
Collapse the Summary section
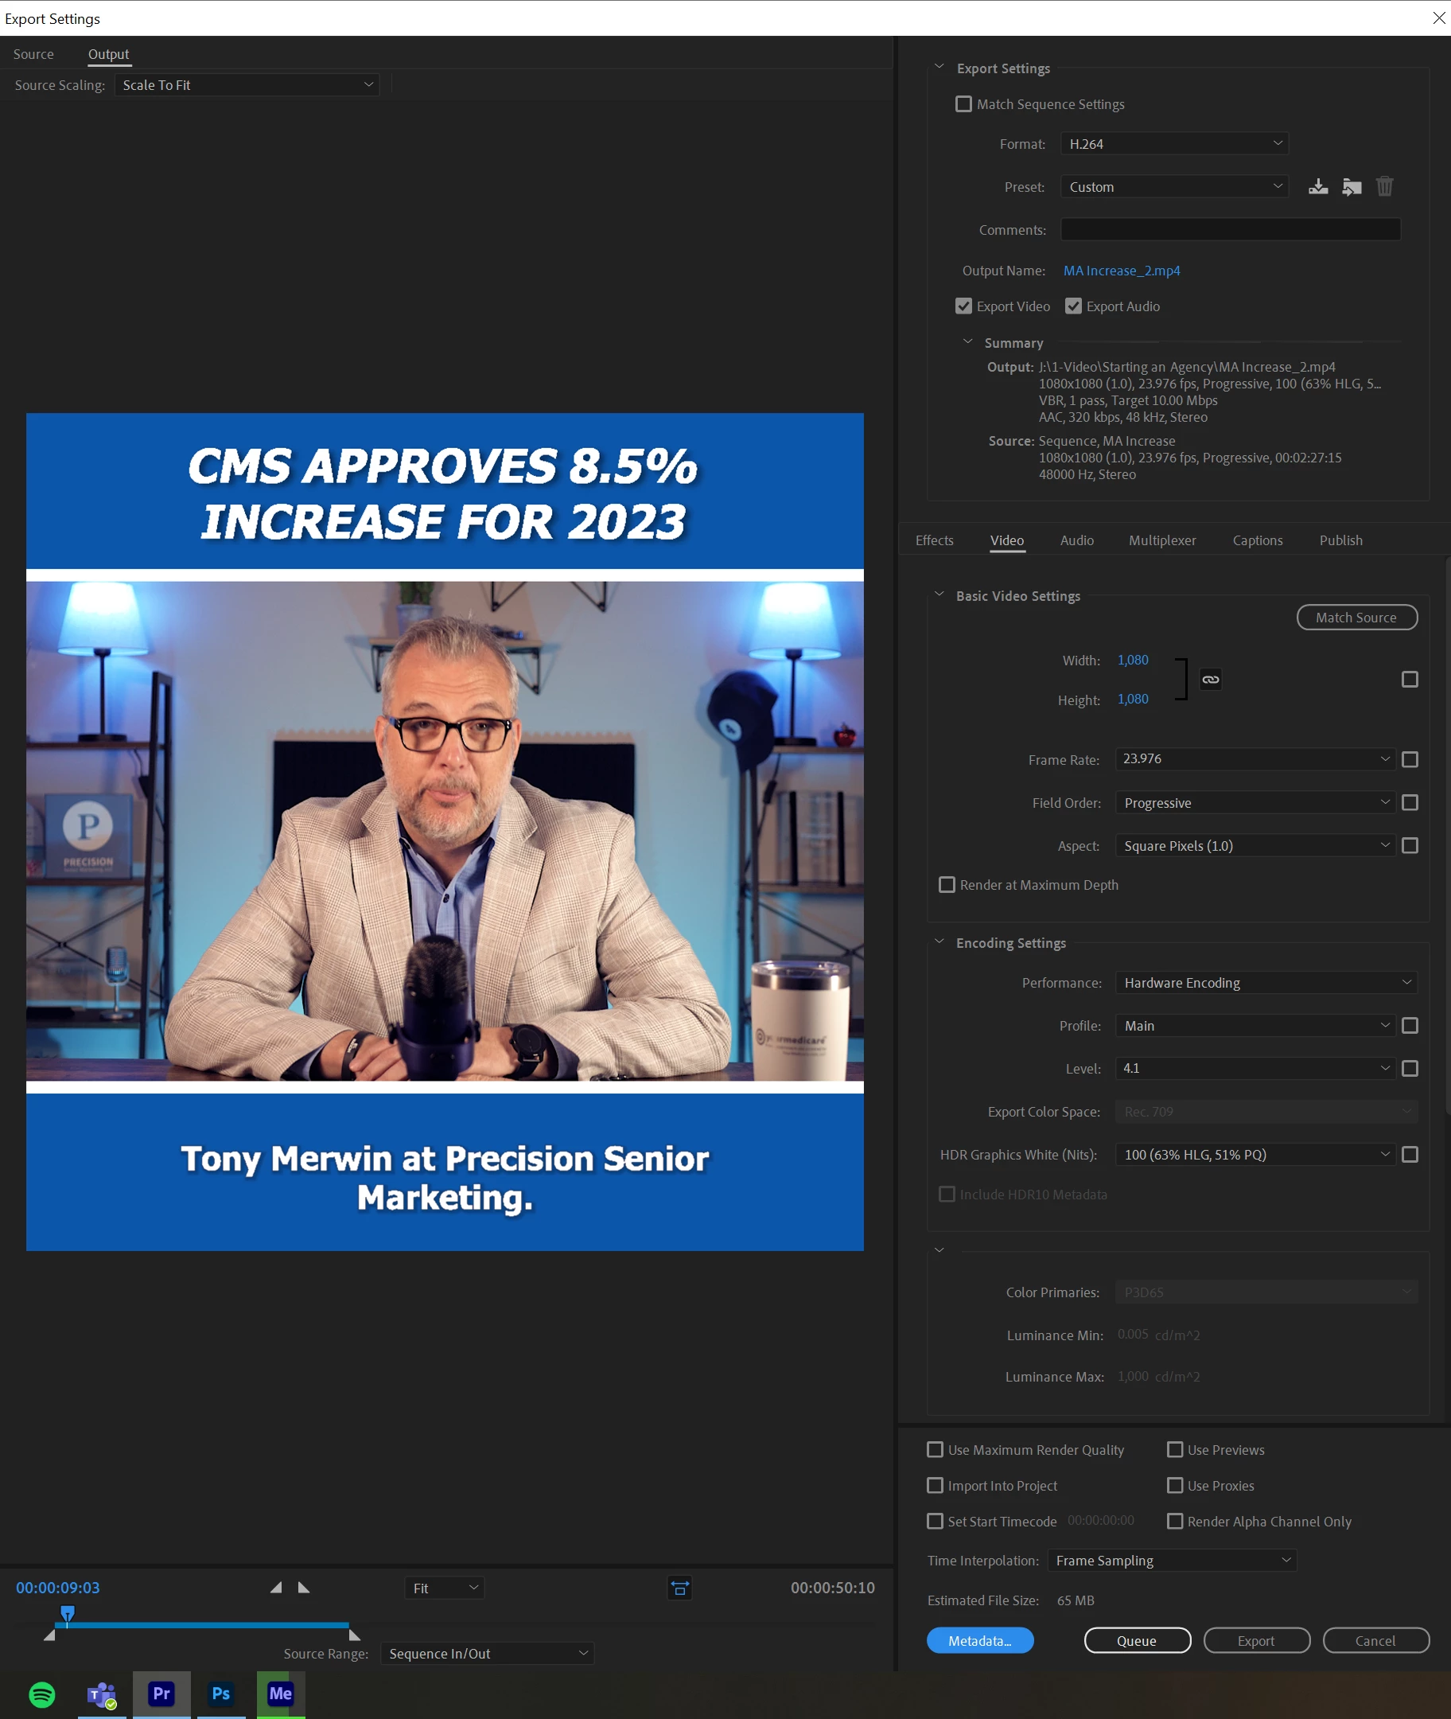point(967,341)
